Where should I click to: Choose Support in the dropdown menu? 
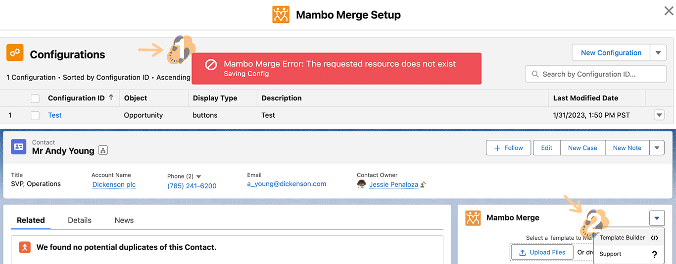tap(610, 254)
